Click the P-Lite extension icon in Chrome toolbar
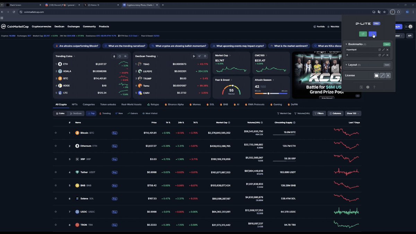Screen dimensions: 416x234 pyautogui.click(x=392, y=12)
